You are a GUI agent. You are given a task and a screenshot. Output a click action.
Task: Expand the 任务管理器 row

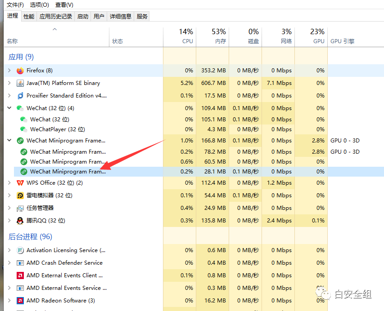pyautogui.click(x=9, y=208)
